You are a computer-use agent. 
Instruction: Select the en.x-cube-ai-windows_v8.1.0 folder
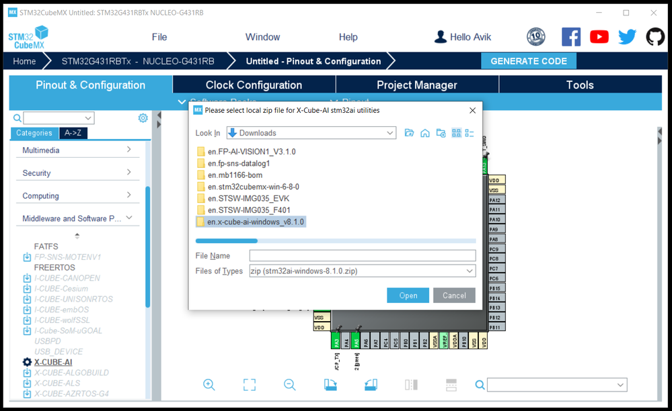[x=251, y=222]
